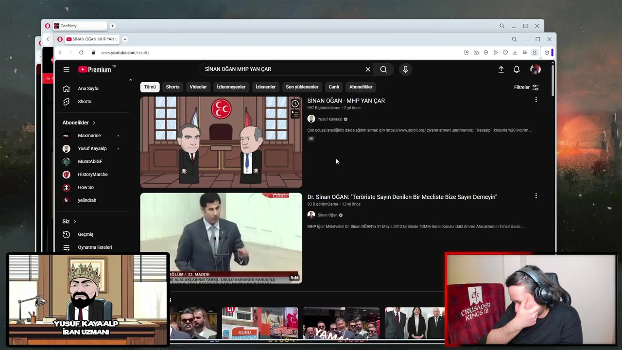Open Opera Easy Setup sliders icon

point(525,52)
